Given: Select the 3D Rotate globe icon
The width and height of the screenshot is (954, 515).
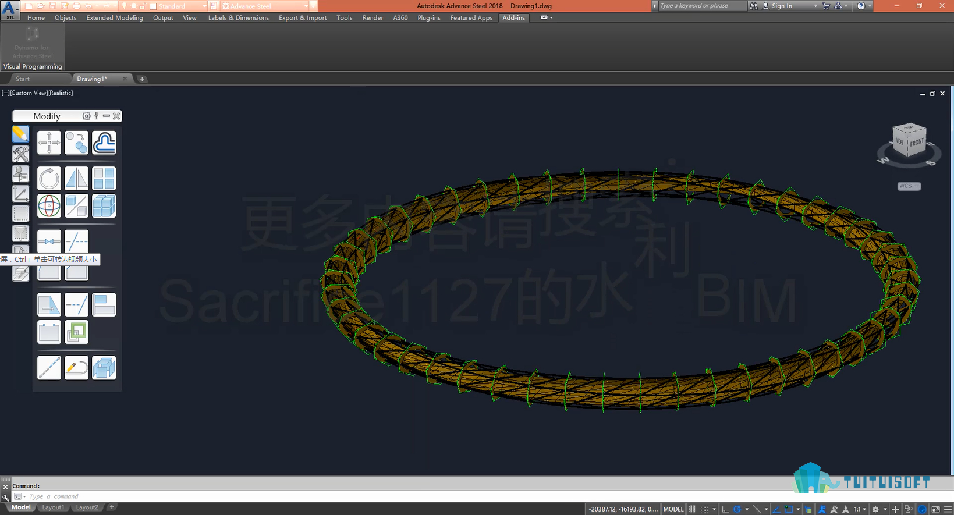Looking at the screenshot, I should coord(49,206).
